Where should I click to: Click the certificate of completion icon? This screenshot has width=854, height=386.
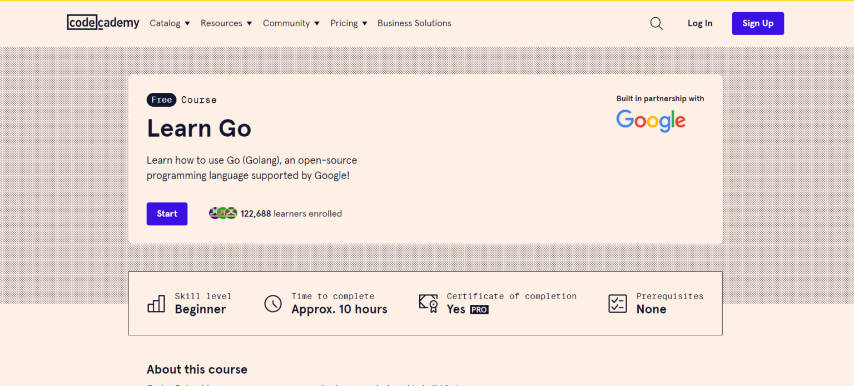point(428,304)
